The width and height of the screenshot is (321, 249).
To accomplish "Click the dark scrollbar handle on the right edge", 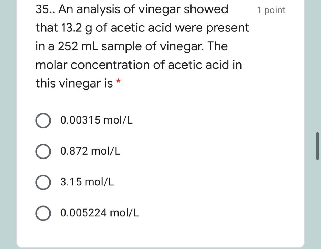I will (x=317, y=146).
